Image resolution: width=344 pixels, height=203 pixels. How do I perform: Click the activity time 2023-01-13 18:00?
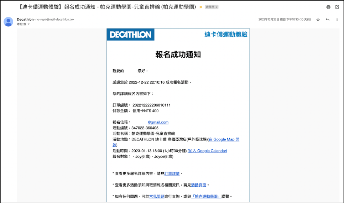click(x=147, y=151)
